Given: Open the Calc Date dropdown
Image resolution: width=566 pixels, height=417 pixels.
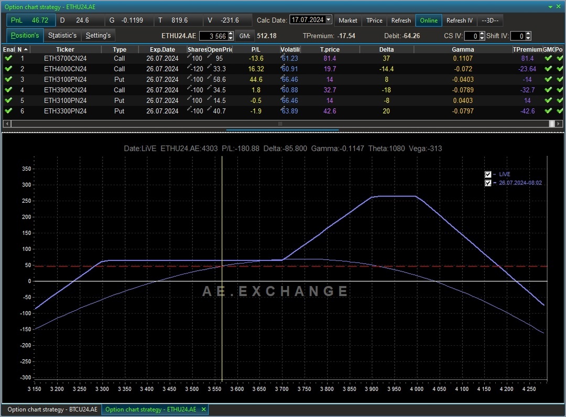Looking at the screenshot, I should tap(328, 19).
